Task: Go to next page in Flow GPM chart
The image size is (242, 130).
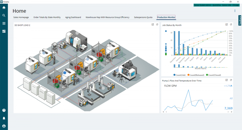Action: (x=228, y=112)
